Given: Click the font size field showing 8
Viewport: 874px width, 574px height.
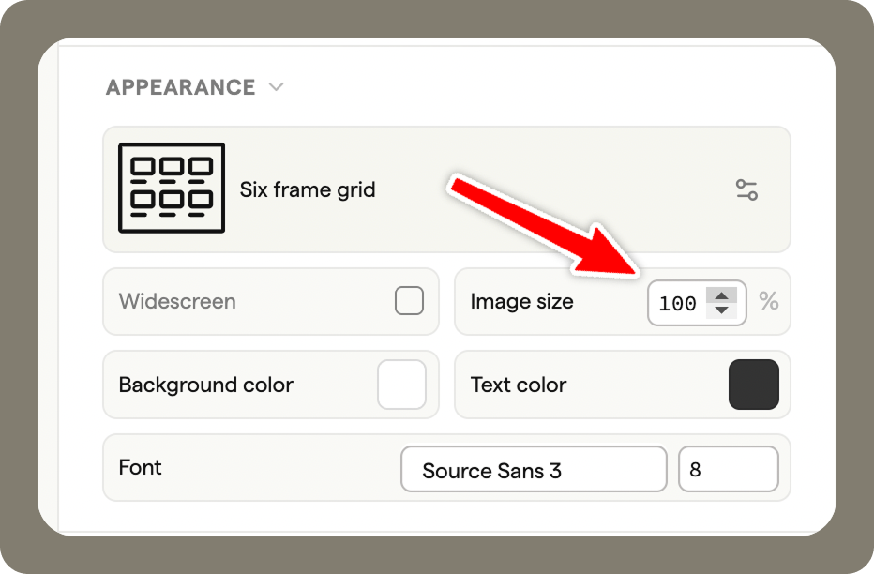Looking at the screenshot, I should (728, 470).
